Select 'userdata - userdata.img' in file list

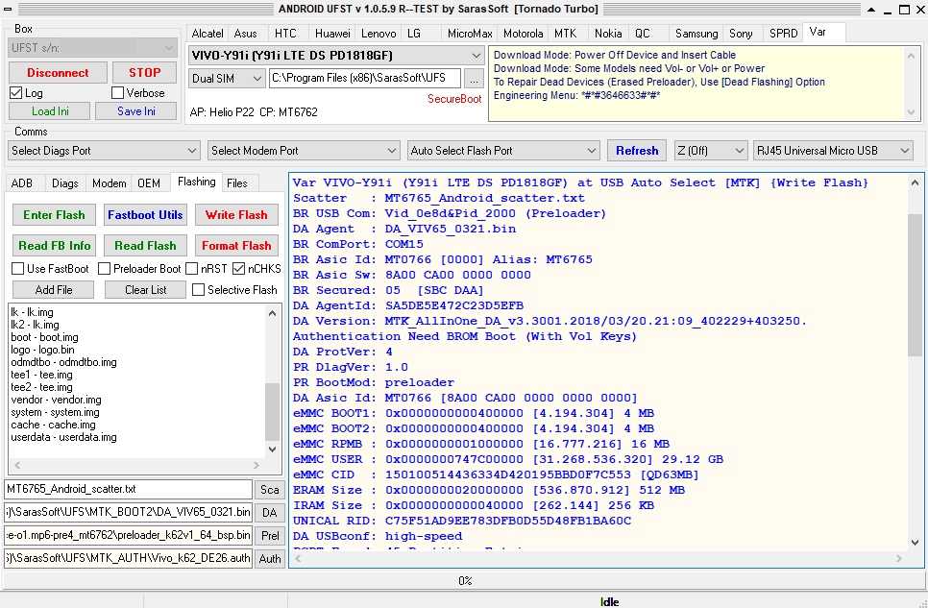64,437
